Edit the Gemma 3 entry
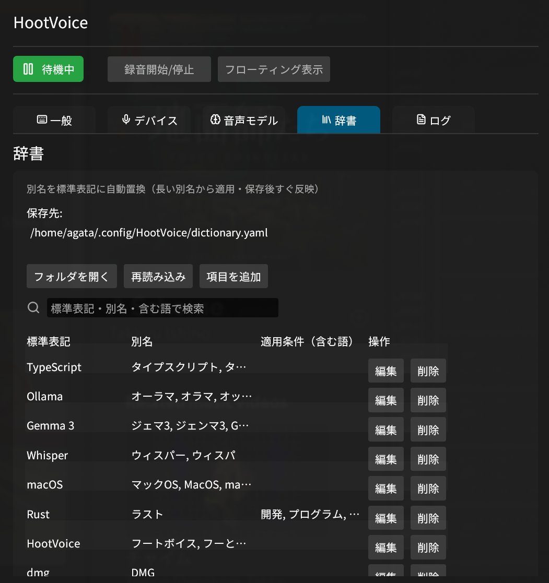This screenshot has width=549, height=583. tap(386, 430)
